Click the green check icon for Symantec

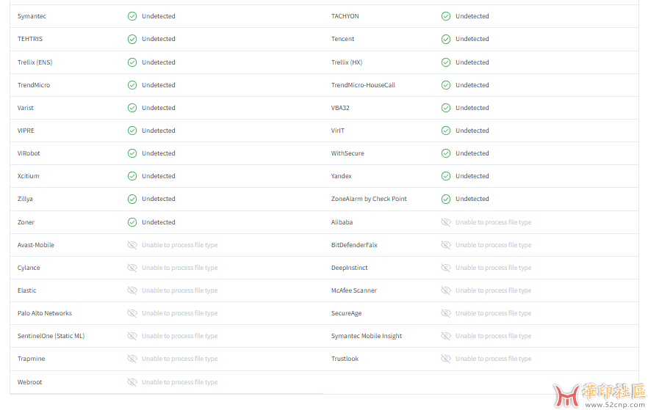click(132, 16)
